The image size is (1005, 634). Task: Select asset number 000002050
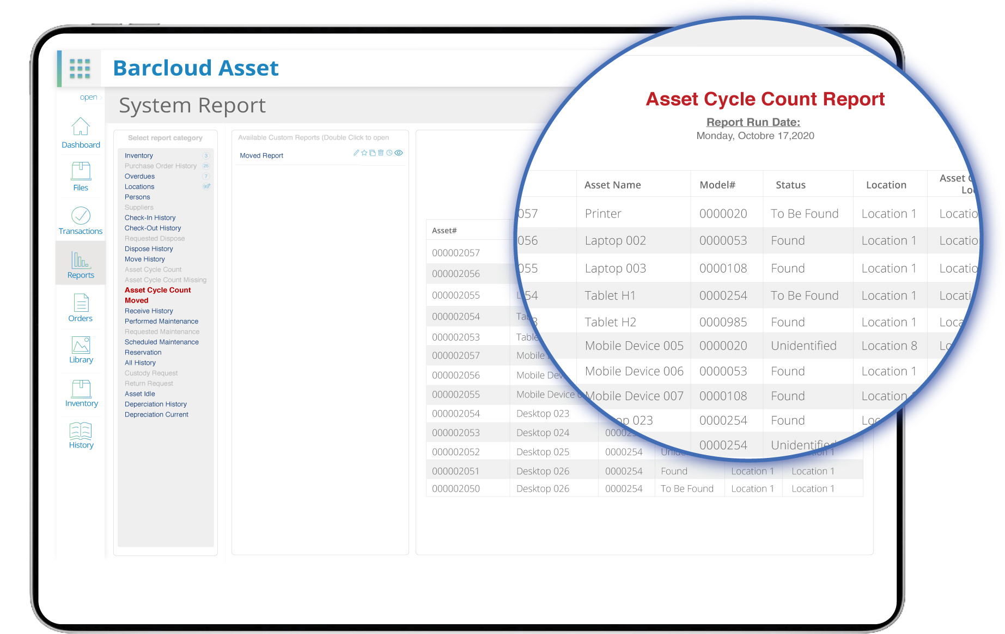tap(456, 489)
